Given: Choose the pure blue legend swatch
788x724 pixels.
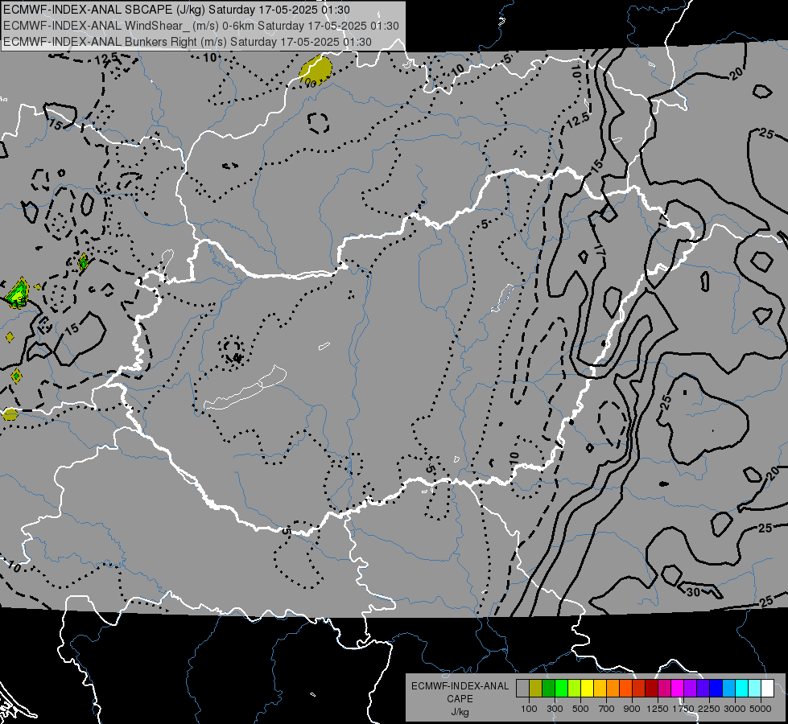Looking at the screenshot, I should pos(716,689).
